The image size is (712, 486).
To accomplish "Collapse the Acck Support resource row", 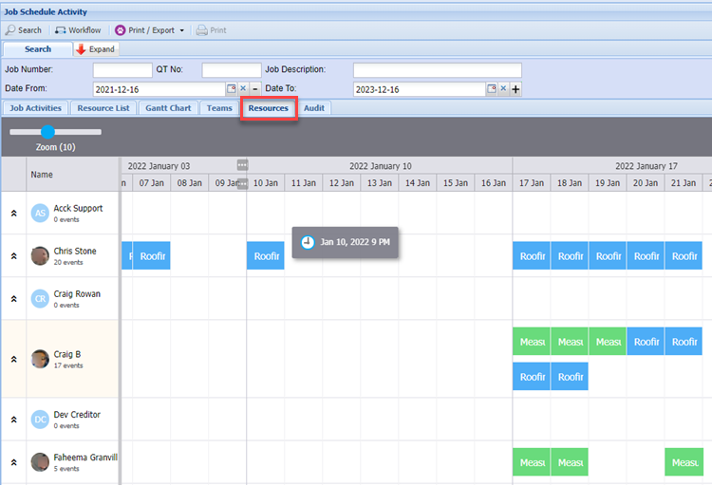I will 14,214.
